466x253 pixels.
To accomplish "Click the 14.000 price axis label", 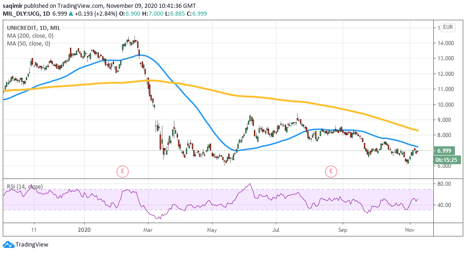I will coord(445,43).
